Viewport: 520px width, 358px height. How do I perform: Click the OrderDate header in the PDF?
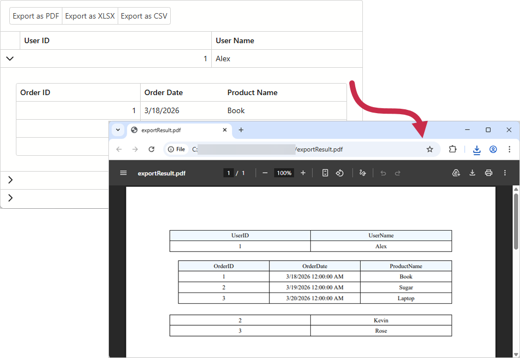(x=315, y=266)
